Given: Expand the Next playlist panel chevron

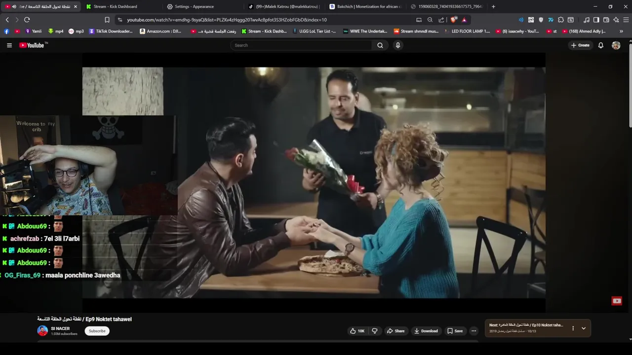Looking at the screenshot, I should pyautogui.click(x=583, y=328).
